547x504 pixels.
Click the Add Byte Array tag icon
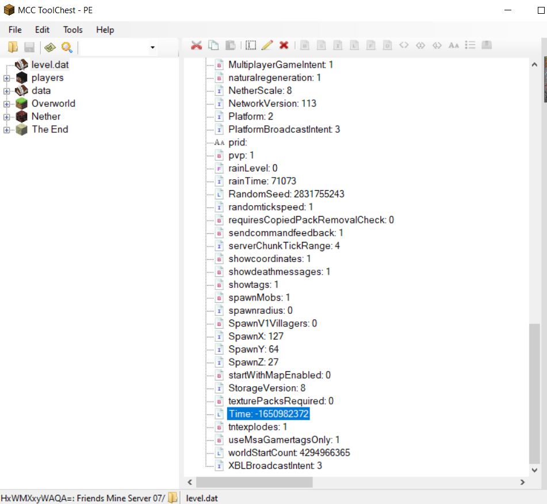404,45
